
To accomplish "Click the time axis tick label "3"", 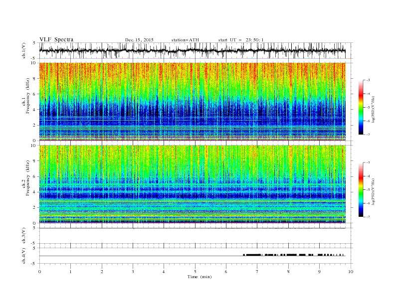I will point(133,272).
